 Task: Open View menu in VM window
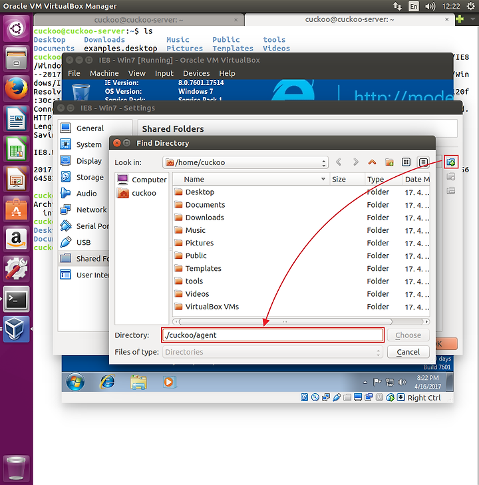(x=136, y=73)
